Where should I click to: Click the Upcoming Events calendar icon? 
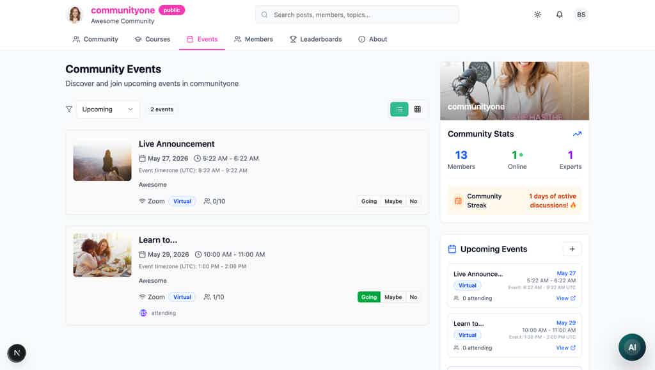click(452, 249)
